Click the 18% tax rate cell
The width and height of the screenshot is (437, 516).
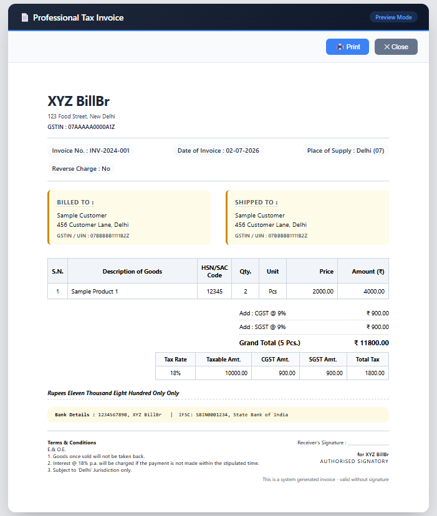176,373
